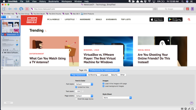The image size is (196, 110).
Task: Switch tab drawer to list view icon
Action: pyautogui.click(x=8, y=17)
